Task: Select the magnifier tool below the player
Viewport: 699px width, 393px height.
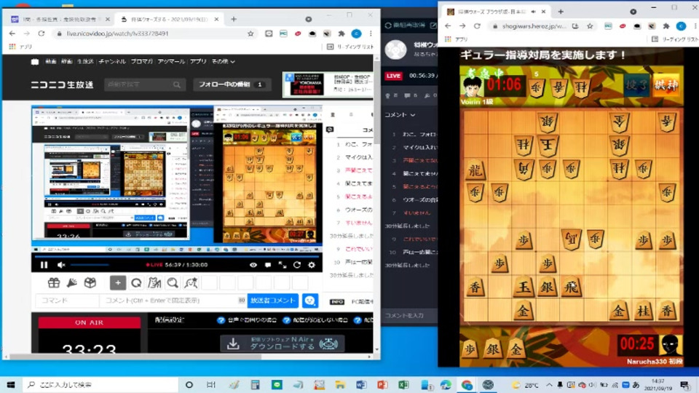Action: [173, 282]
